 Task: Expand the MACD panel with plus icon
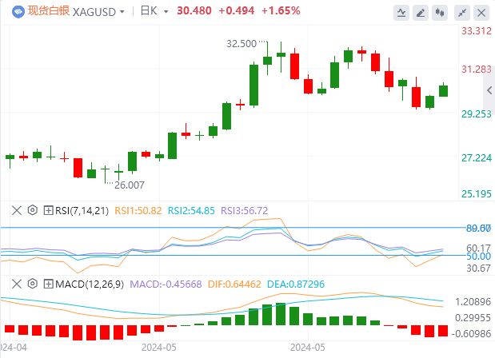coord(48,284)
